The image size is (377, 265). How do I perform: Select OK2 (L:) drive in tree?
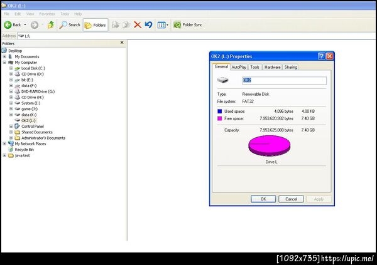point(28,120)
